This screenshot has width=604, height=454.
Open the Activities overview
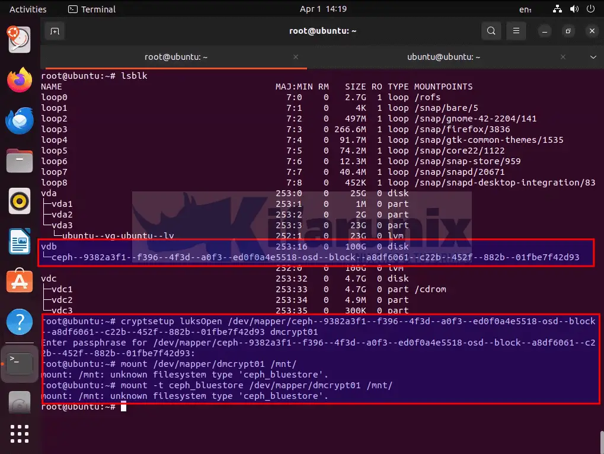(28, 9)
